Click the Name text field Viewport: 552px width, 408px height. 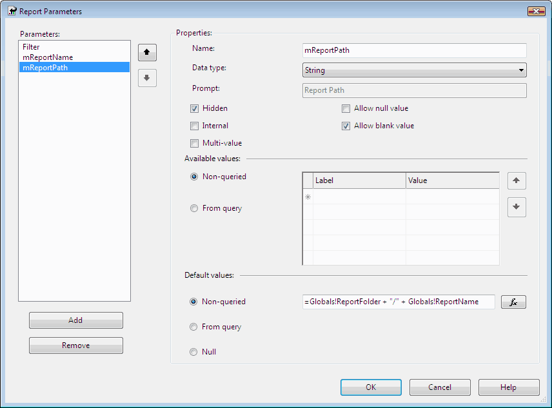point(414,50)
